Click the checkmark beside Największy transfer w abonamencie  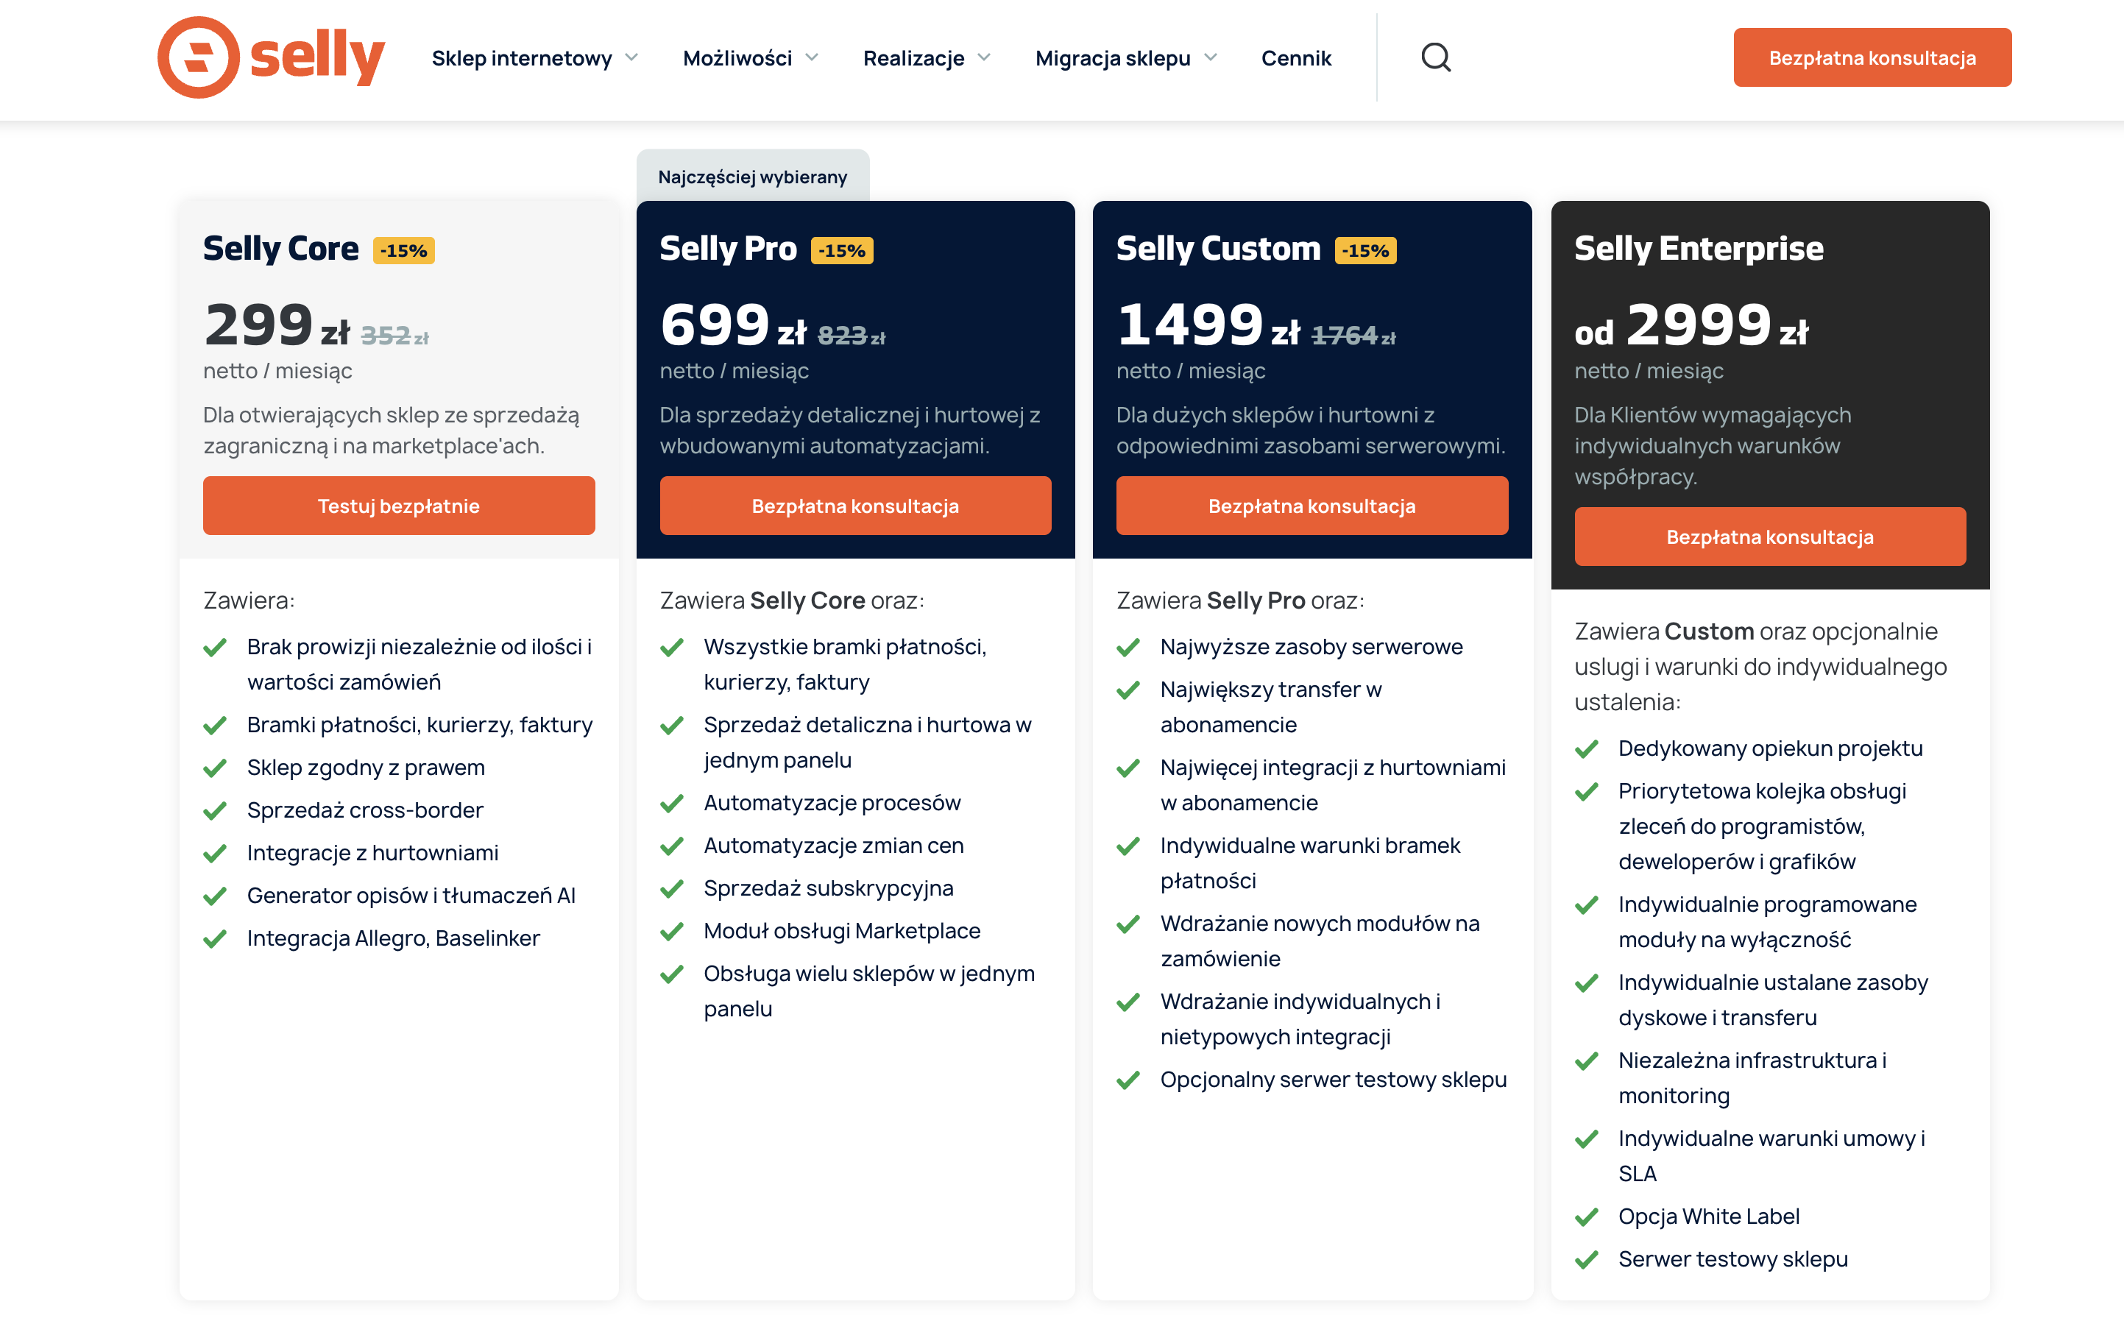click(x=1128, y=690)
